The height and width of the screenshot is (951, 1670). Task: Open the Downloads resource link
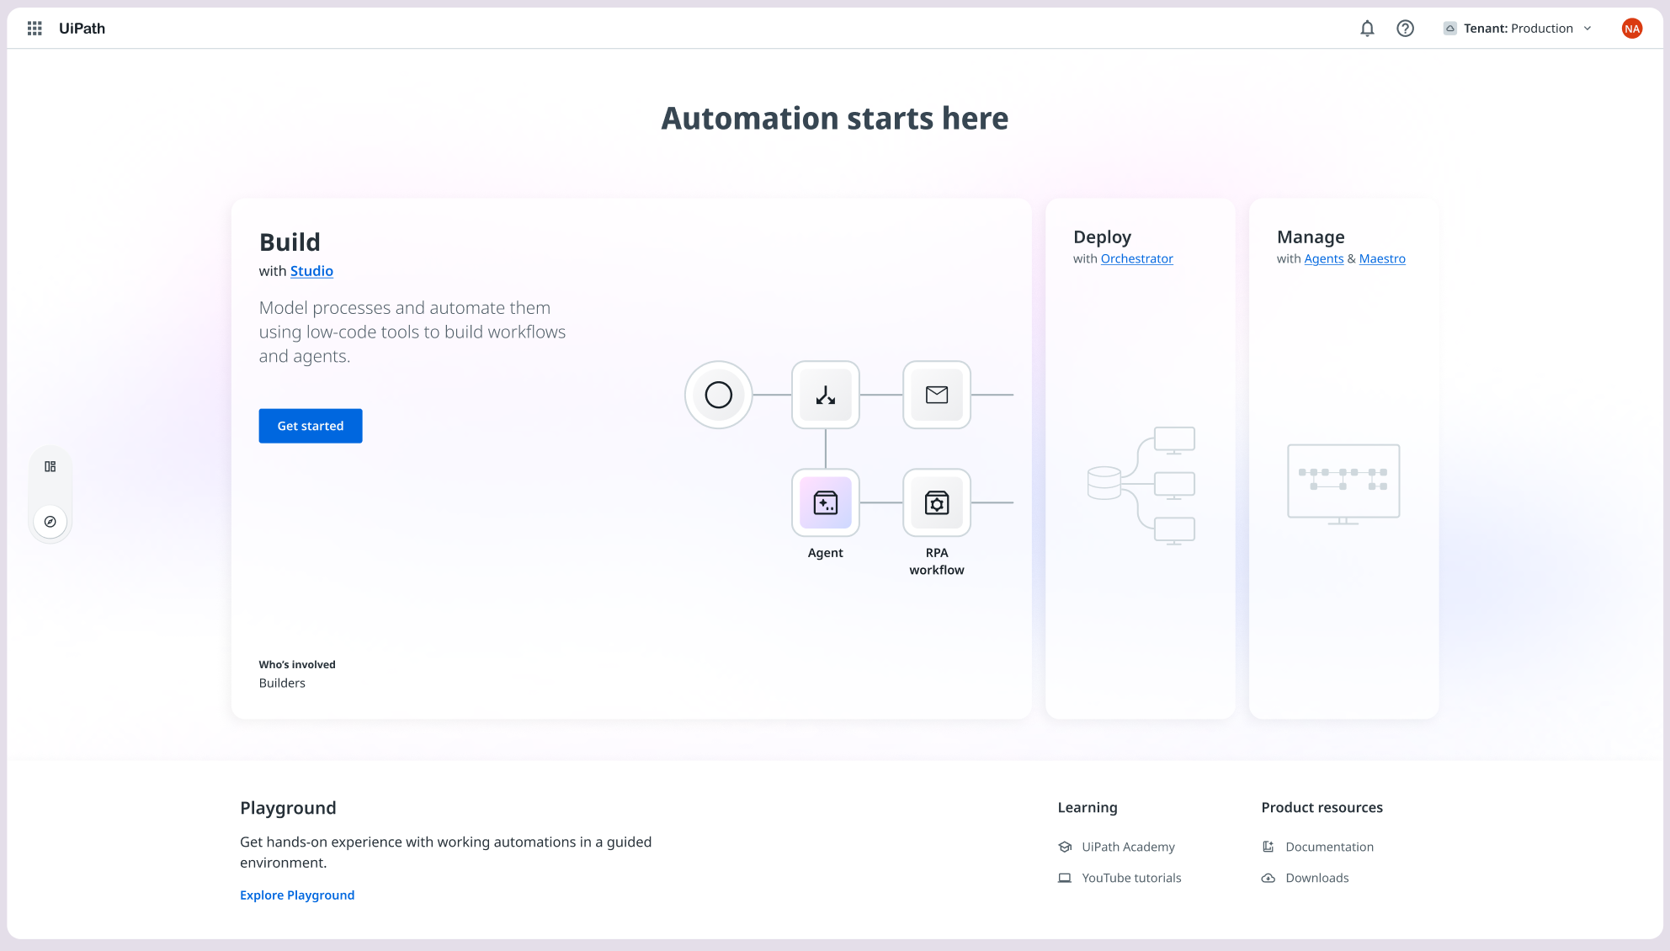[1316, 878]
